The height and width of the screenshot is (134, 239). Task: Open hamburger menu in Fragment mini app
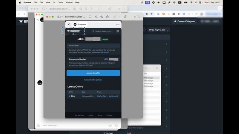[x=118, y=31]
